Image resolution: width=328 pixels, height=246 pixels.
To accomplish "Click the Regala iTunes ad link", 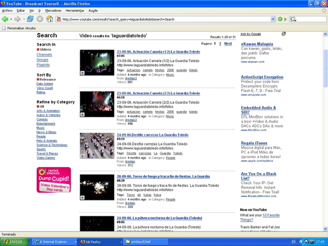I will click(x=254, y=143).
